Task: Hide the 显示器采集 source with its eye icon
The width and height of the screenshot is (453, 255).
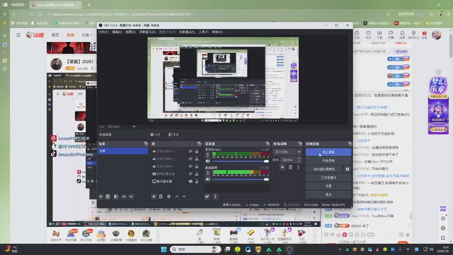Action: point(191,181)
